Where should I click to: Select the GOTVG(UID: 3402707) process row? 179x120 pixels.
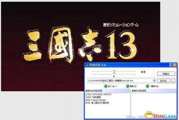click(x=98, y=94)
